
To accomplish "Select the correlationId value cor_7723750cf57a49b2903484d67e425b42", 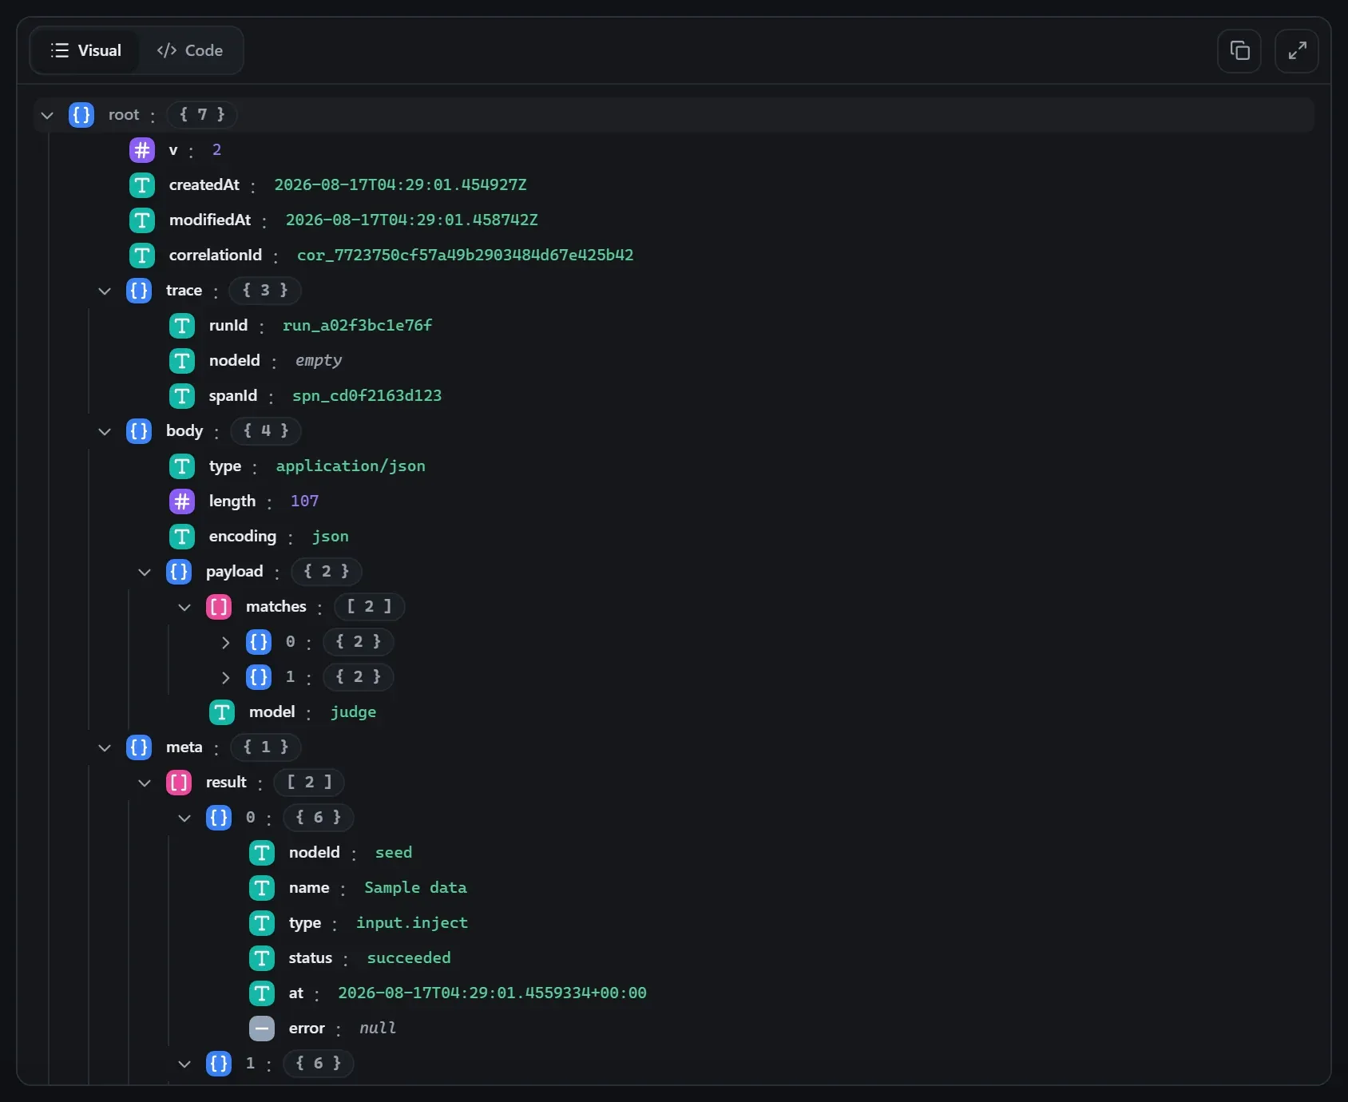I will [466, 256].
